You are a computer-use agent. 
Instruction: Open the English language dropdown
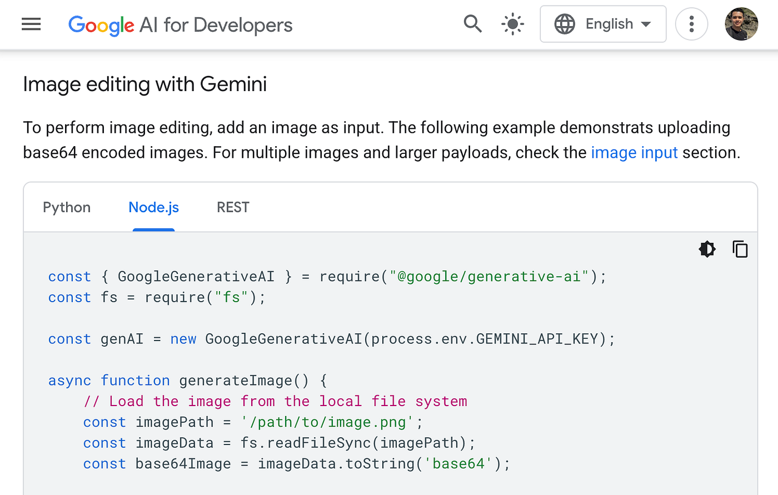(603, 24)
